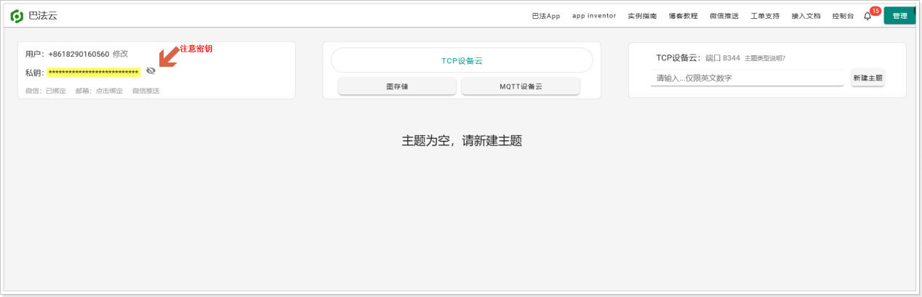Open 微信推送 in the top navigation
Image resolution: width=922 pixels, height=297 pixels.
(x=724, y=16)
